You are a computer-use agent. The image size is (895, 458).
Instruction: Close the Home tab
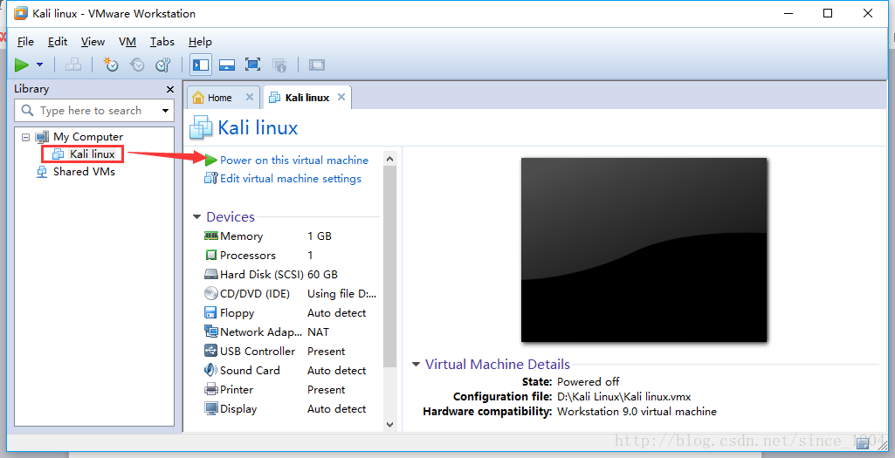pos(250,97)
